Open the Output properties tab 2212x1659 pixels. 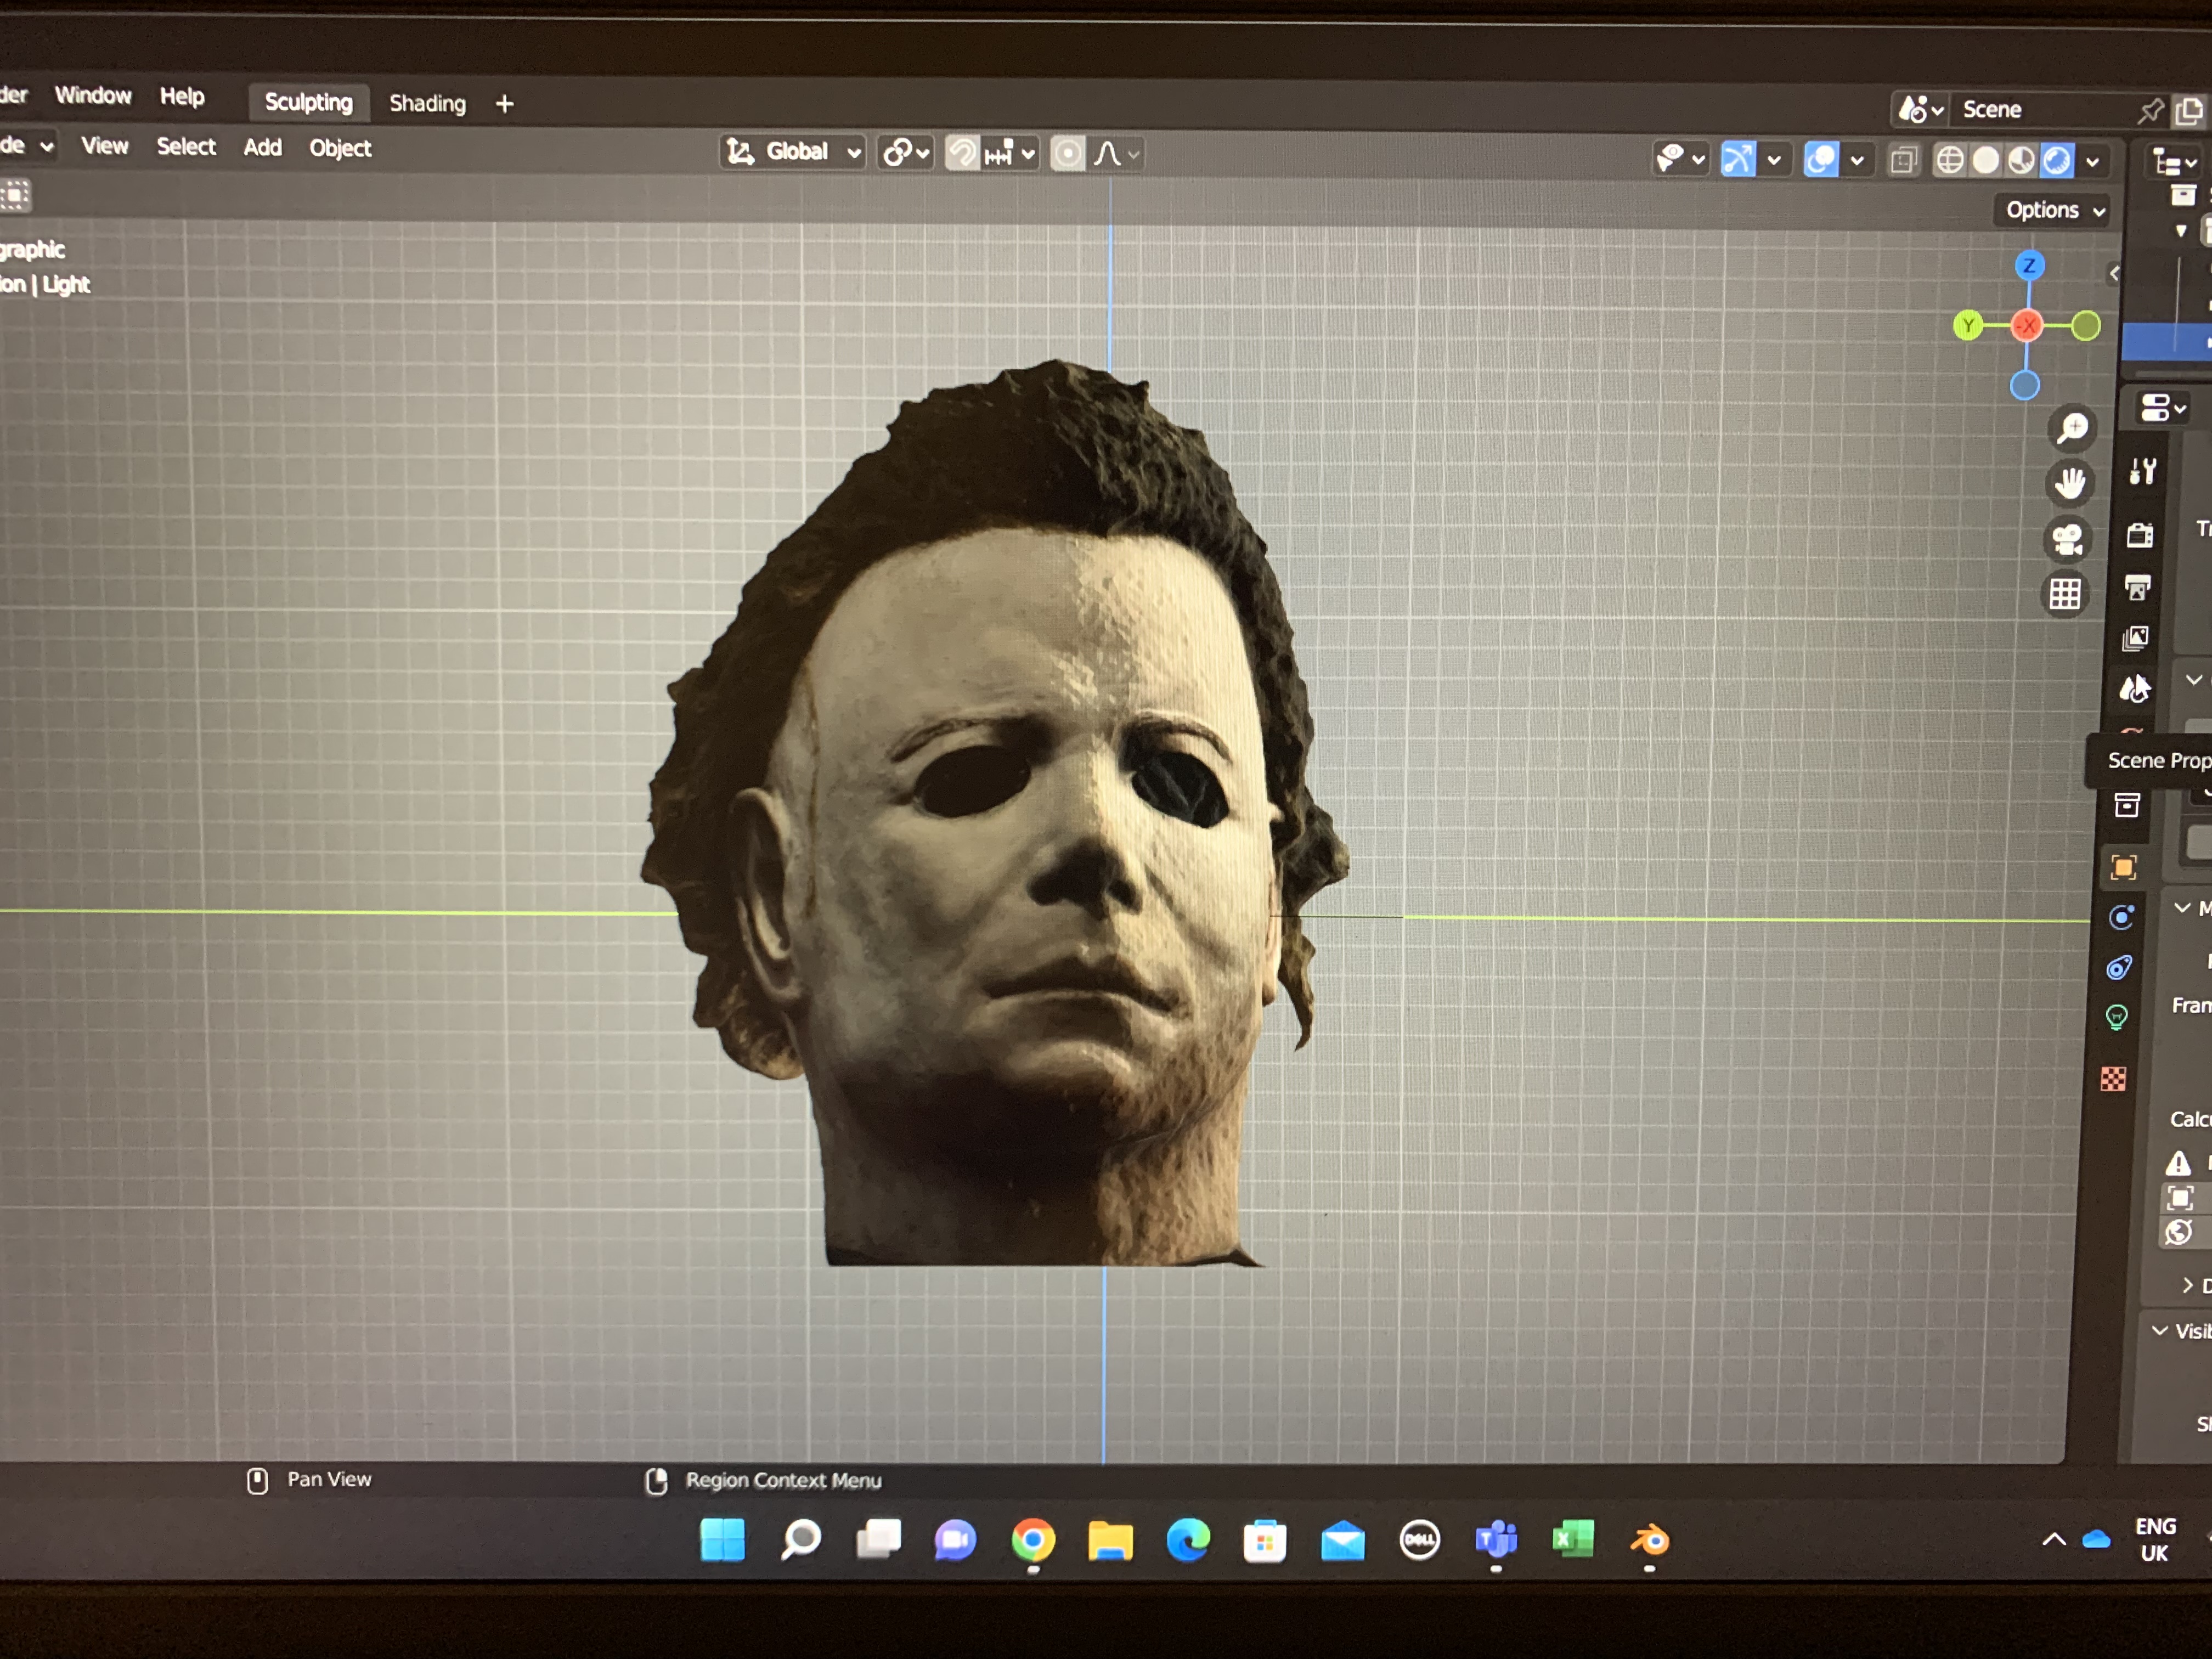[x=2138, y=587]
